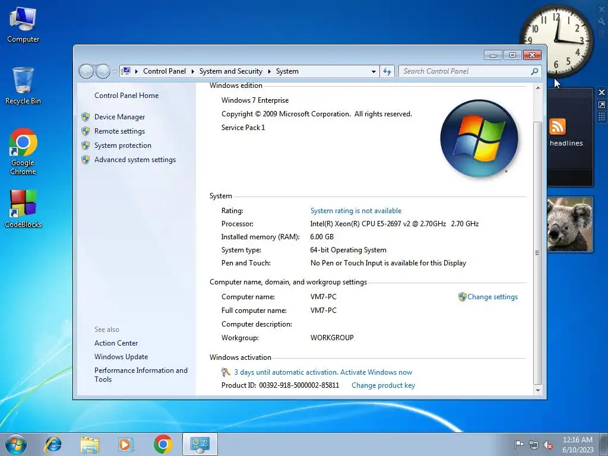Open Action Center link

(116, 343)
